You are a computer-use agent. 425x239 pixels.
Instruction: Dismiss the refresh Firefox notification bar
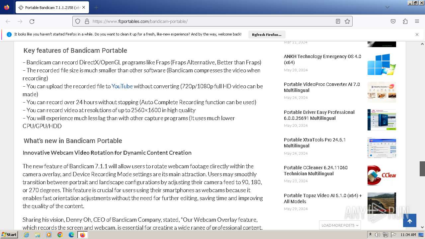[x=417, y=35]
